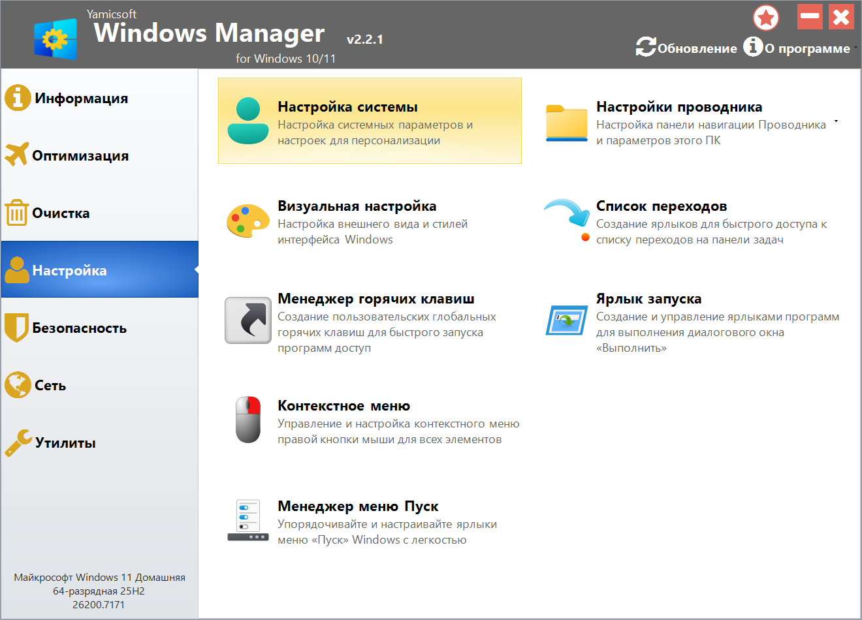
Task: Expand the dropdown arrow beside О программе
Action: click(855, 48)
